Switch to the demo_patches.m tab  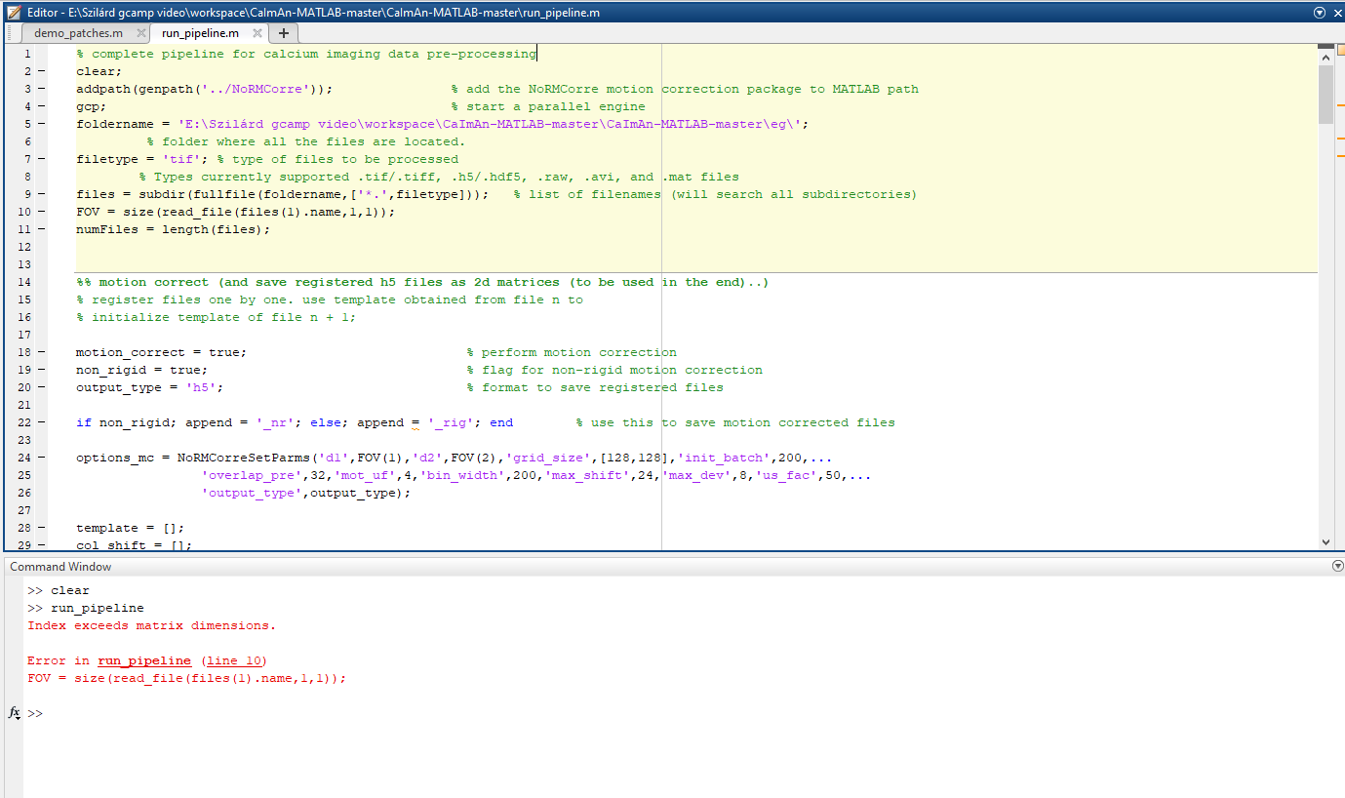point(78,32)
